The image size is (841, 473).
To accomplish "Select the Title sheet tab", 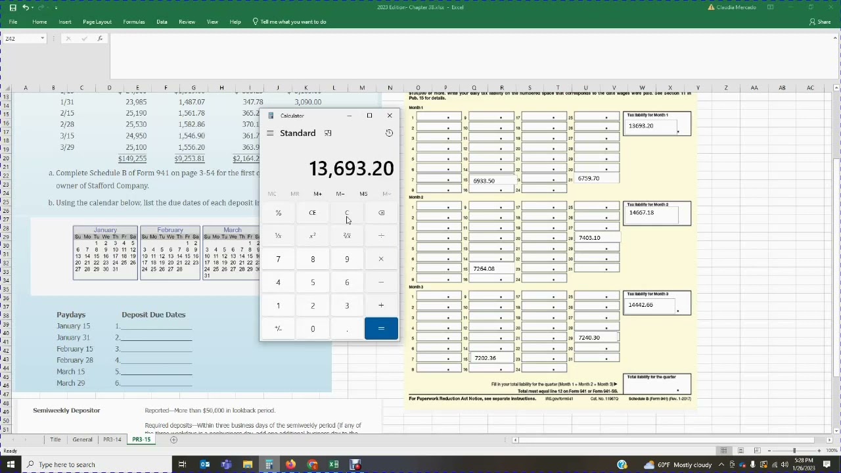I will coord(55,439).
